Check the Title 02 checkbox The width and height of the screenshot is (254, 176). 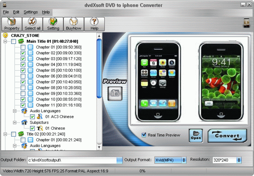point(14,134)
